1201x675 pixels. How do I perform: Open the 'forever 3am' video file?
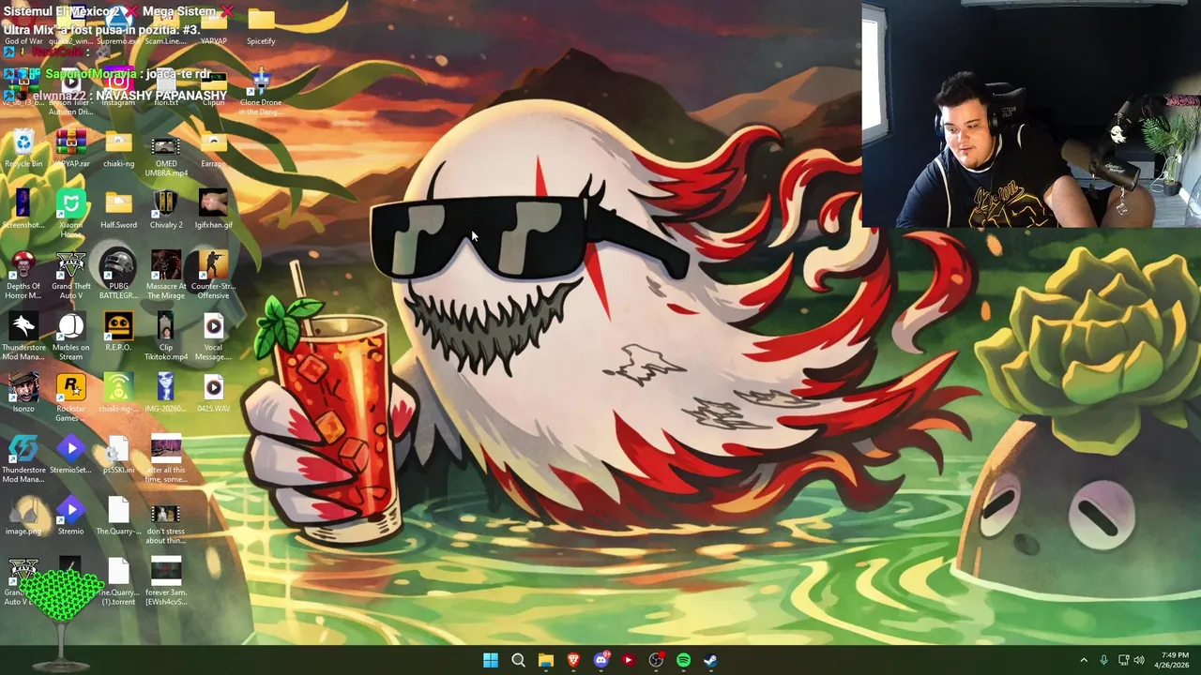[x=166, y=582]
